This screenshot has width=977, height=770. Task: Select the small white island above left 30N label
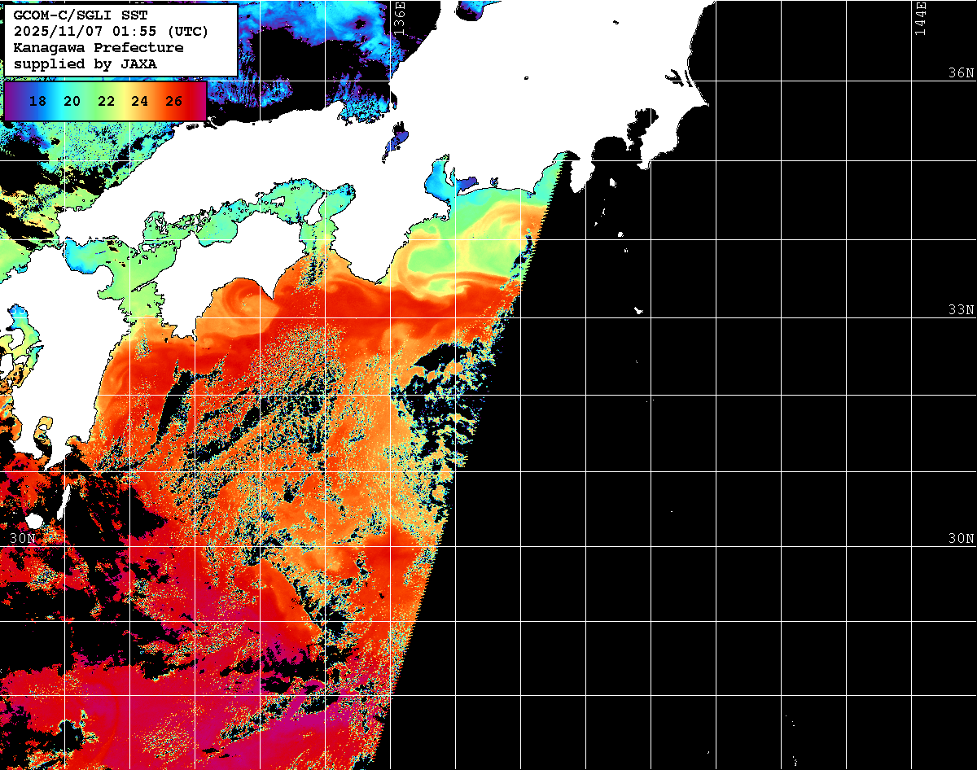(33, 520)
